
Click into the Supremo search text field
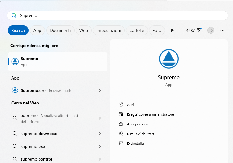[x=117, y=15]
